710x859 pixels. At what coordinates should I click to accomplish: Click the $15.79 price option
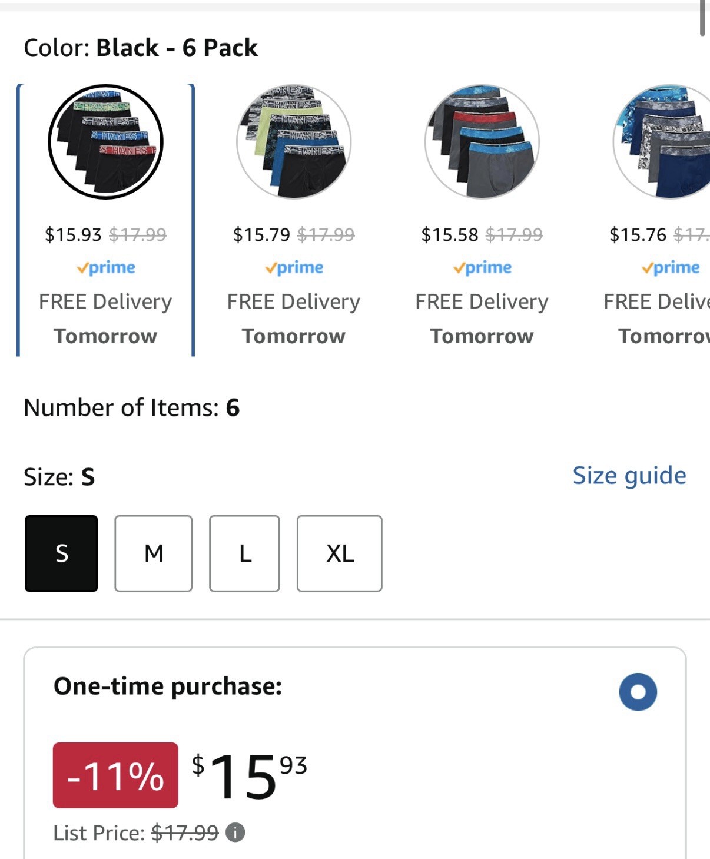pos(261,235)
